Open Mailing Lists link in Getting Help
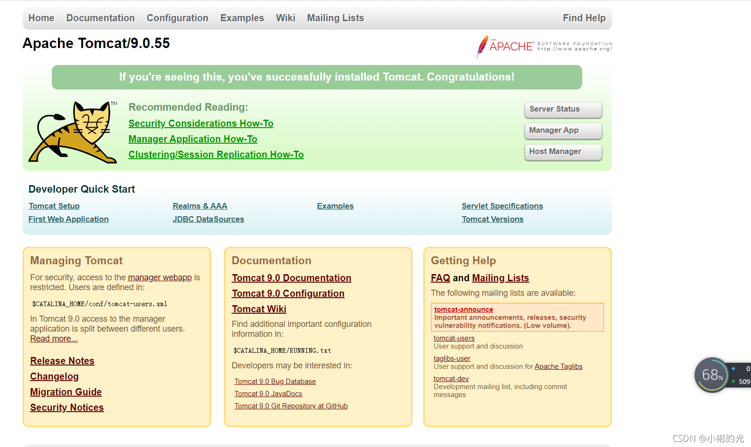The image size is (751, 447). 501,278
